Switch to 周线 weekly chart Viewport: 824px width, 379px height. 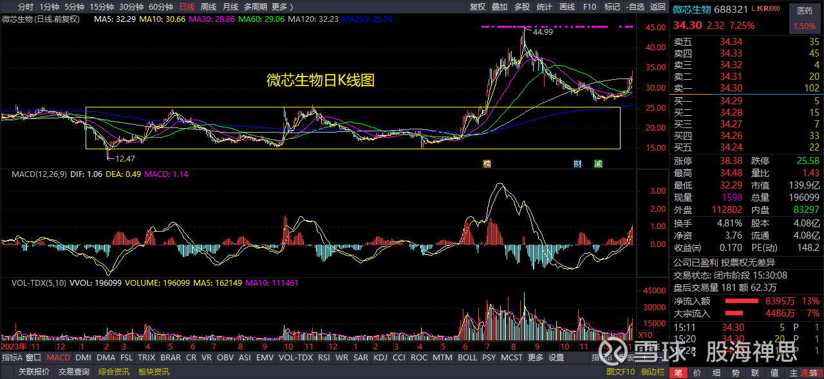click(209, 7)
